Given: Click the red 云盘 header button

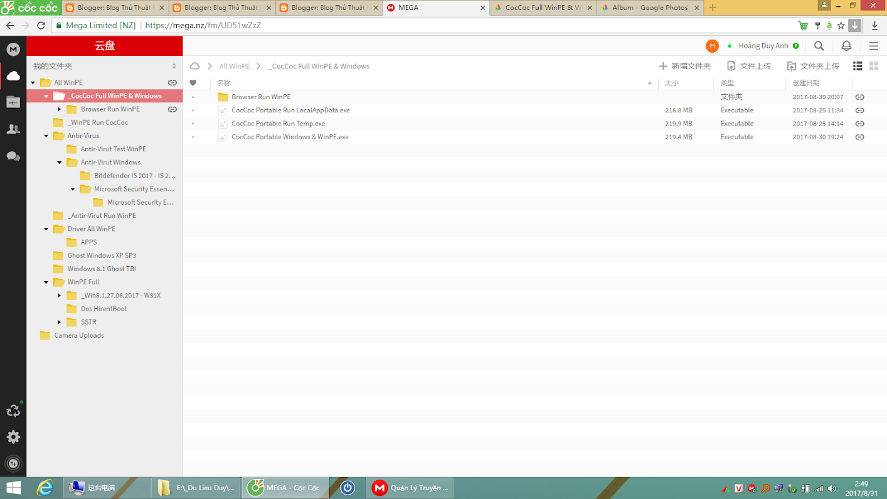Looking at the screenshot, I should tap(105, 46).
